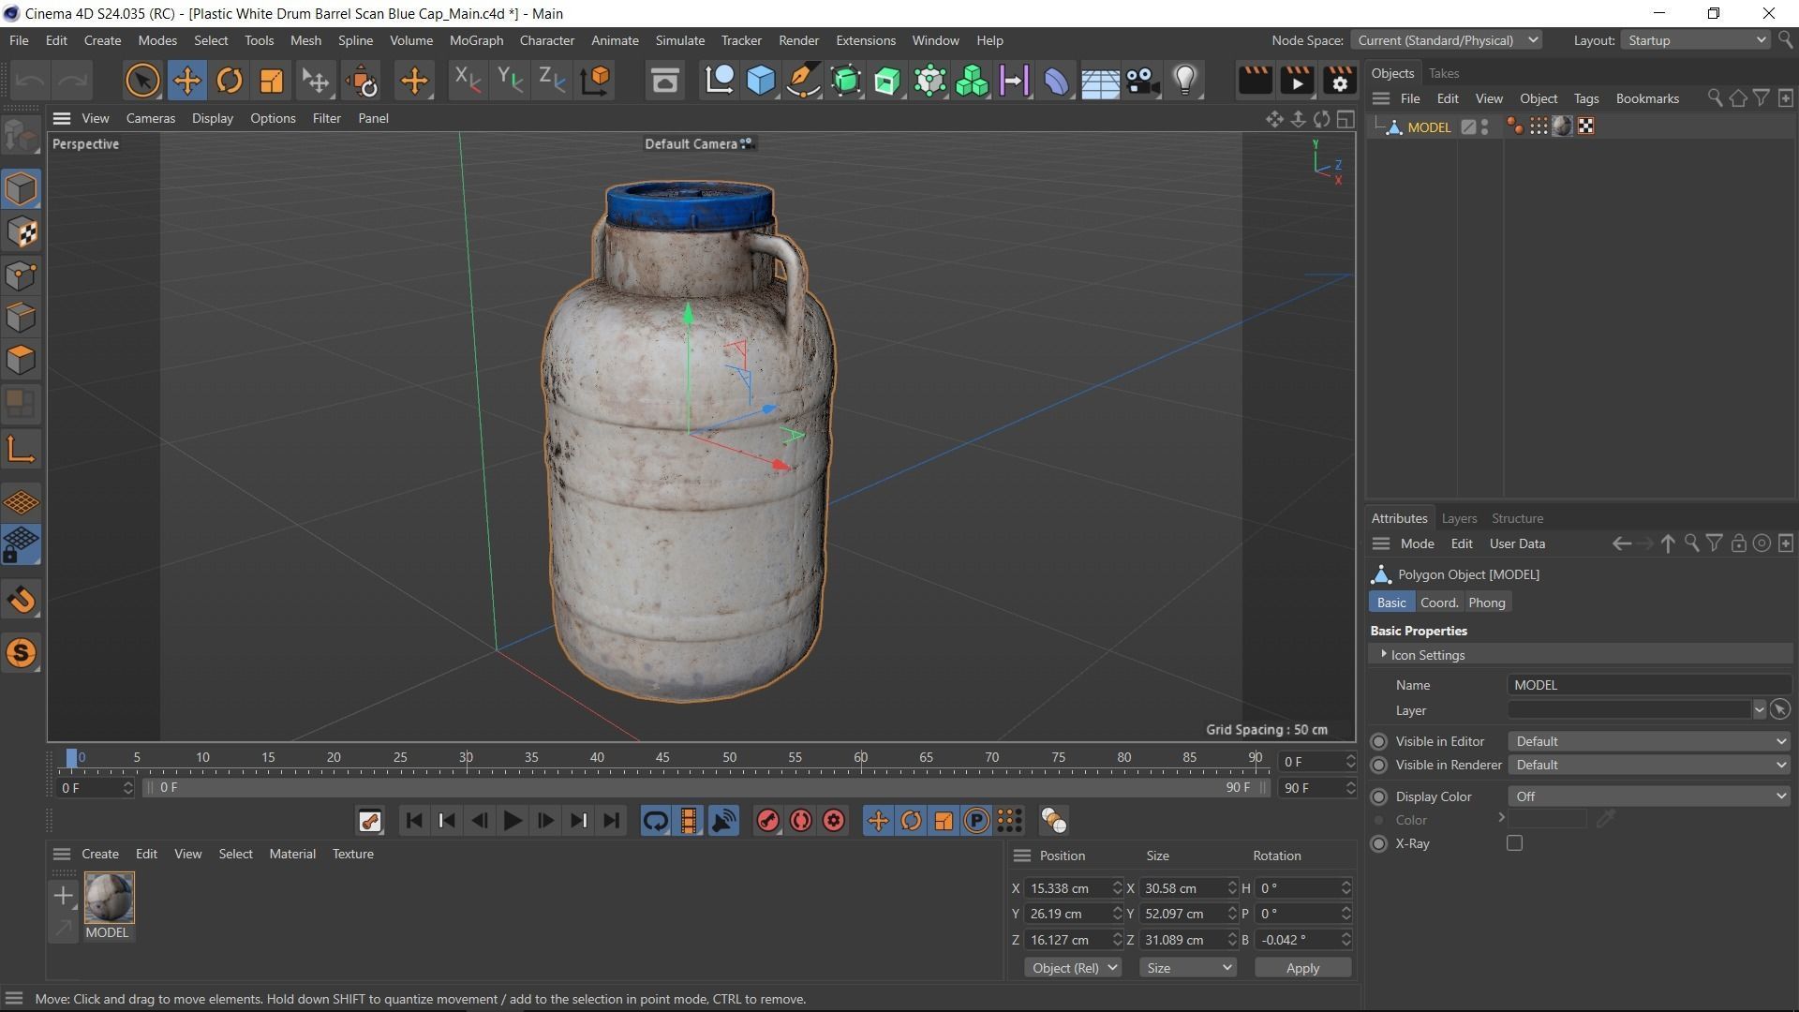1799x1012 pixels.
Task: Switch to Texture mode
Action: 21,231
